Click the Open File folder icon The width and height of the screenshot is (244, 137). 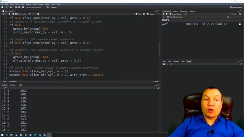tap(11, 7)
